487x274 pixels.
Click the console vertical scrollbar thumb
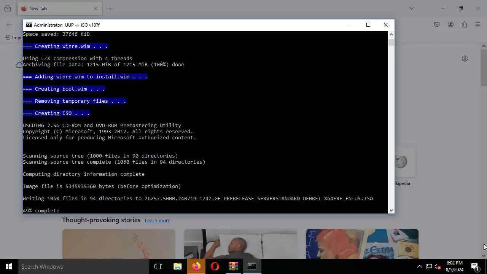(391, 42)
